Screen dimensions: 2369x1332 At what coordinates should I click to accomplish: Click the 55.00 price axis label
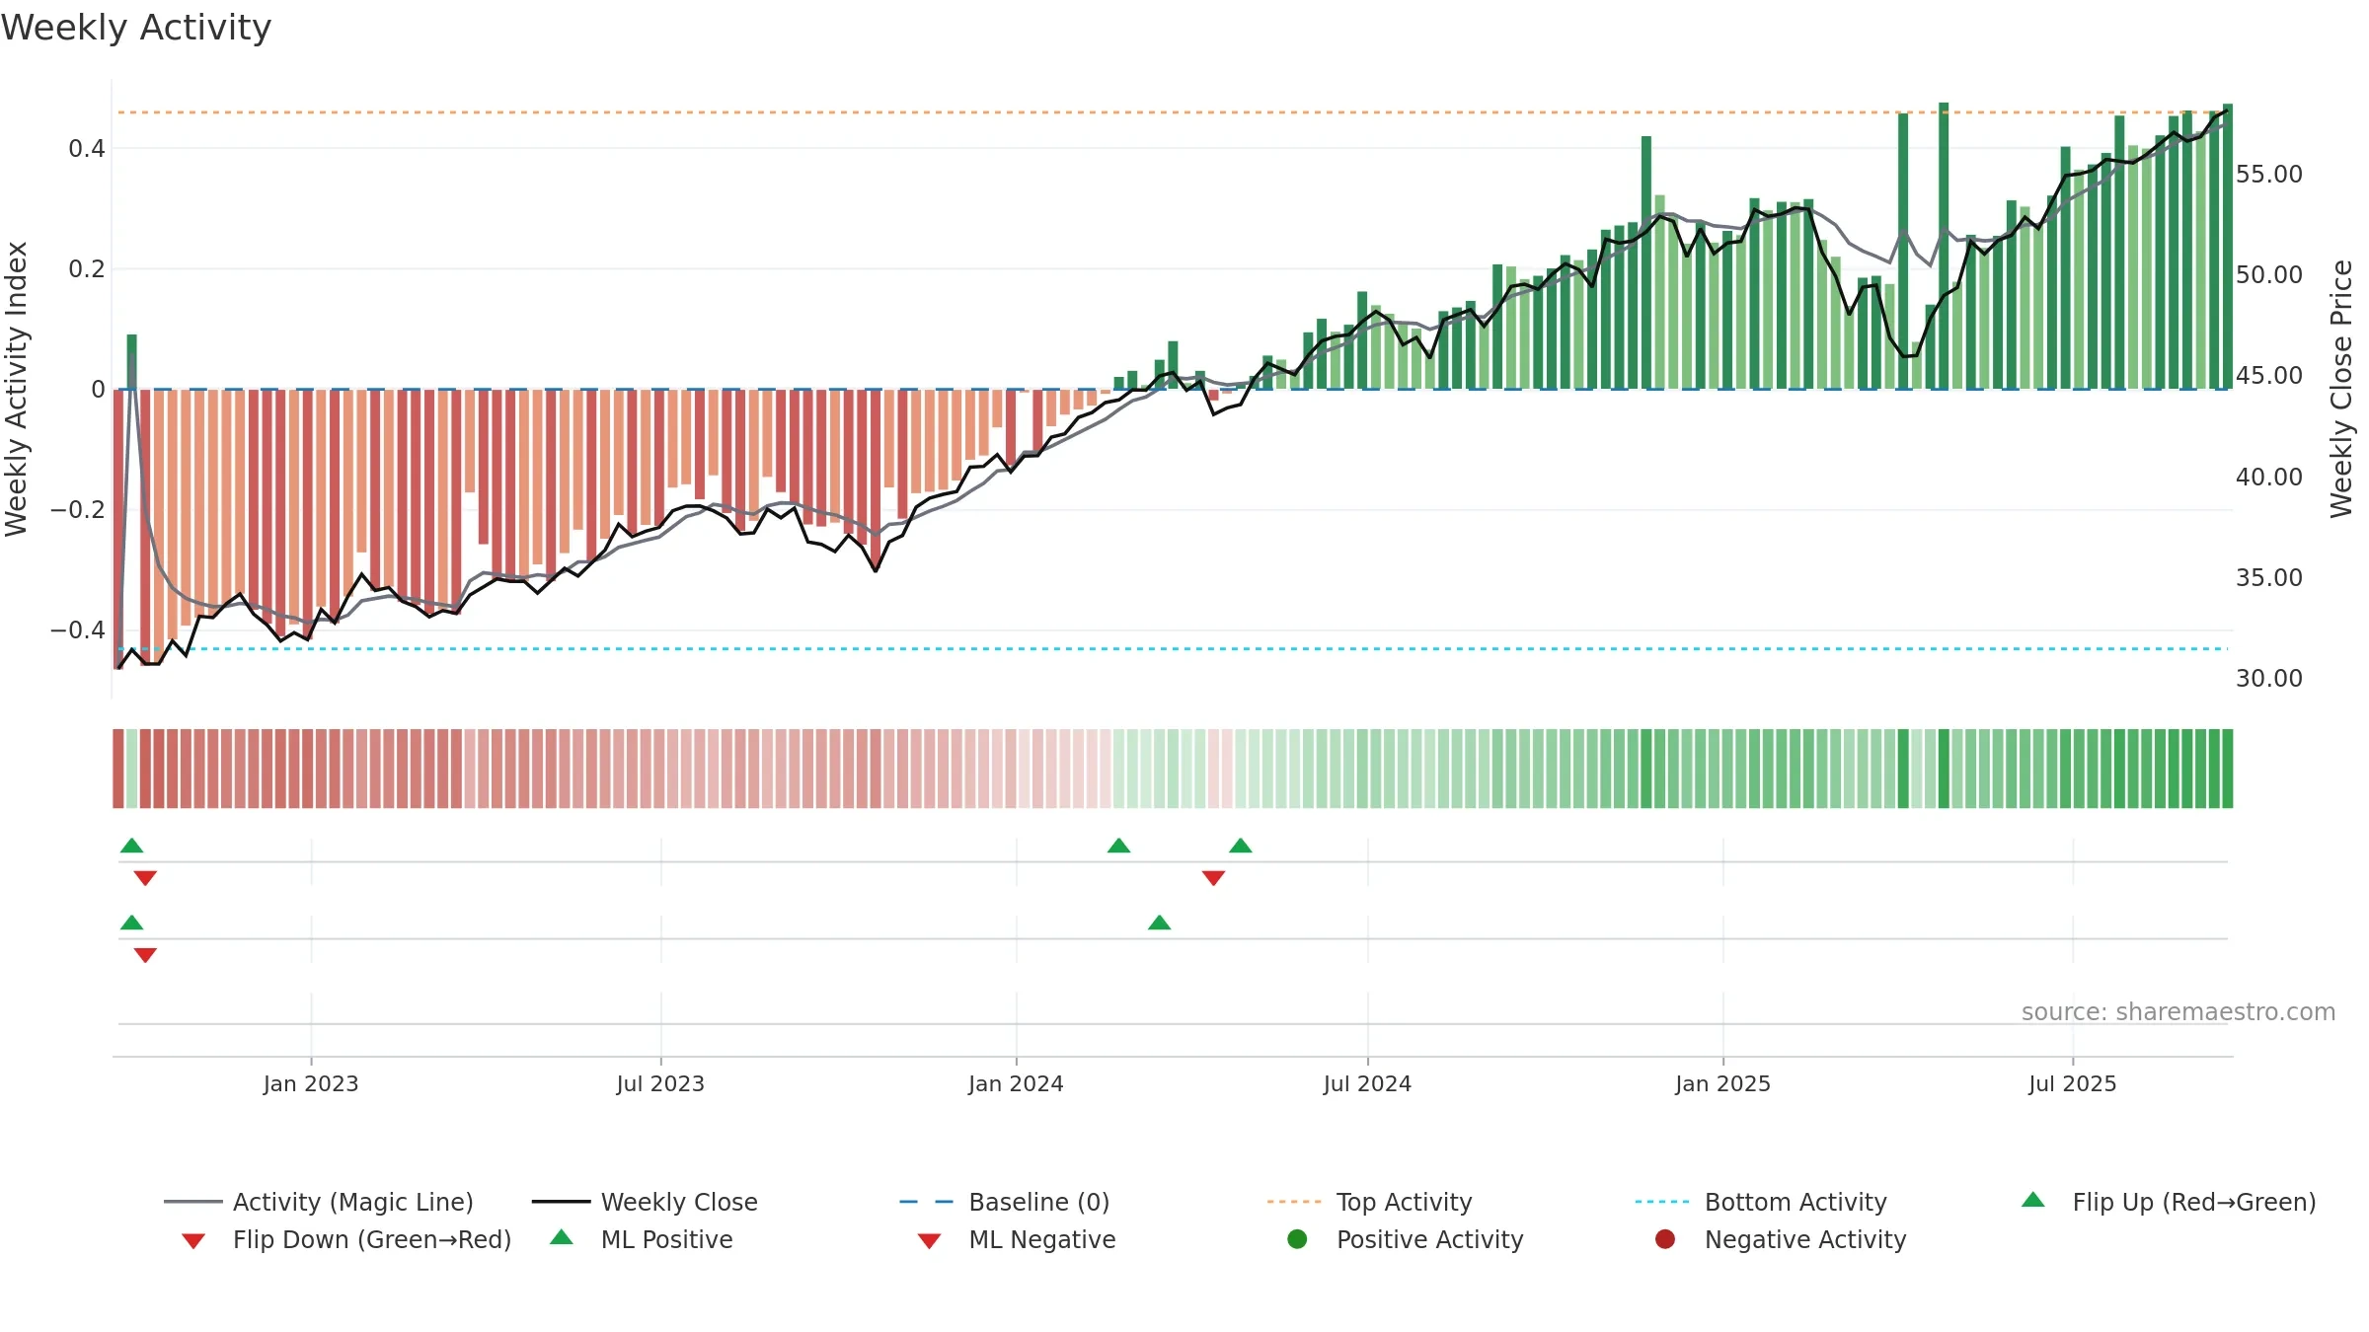[2268, 175]
